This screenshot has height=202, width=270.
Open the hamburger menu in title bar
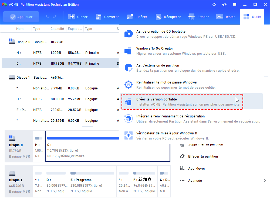[x=235, y=5]
